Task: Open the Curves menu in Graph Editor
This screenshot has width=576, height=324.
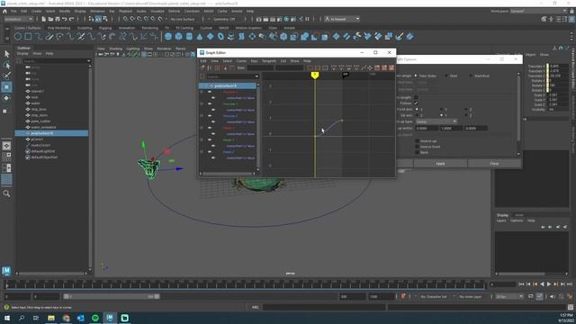Action: pos(241,61)
